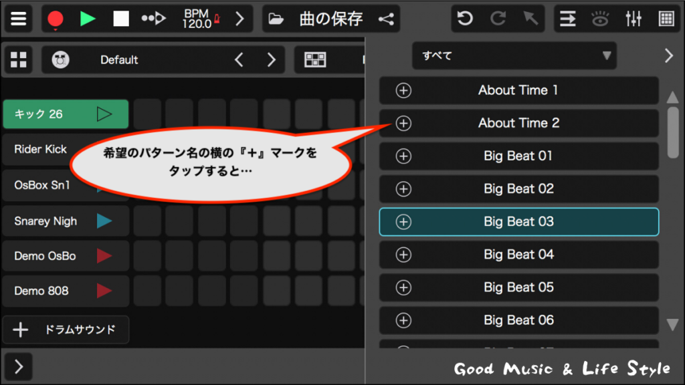Image resolution: width=685 pixels, height=385 pixels.
Task: Click the pattern list scroll down arrow
Action: click(x=673, y=324)
